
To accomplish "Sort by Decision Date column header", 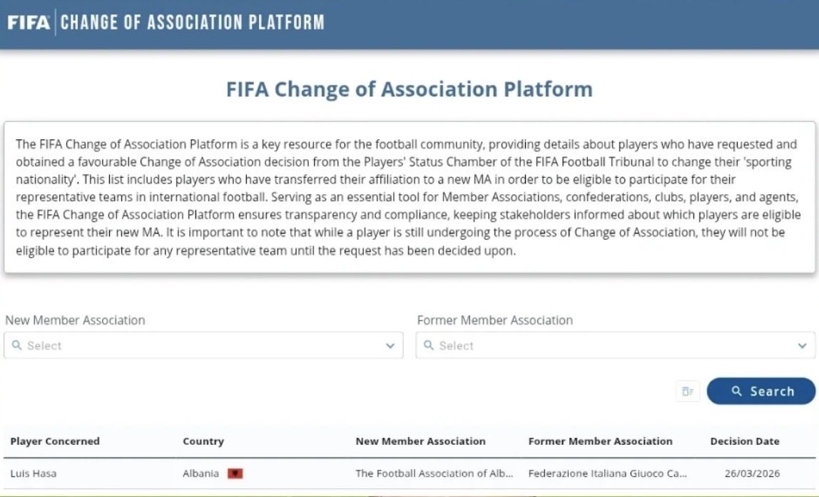I will (745, 441).
